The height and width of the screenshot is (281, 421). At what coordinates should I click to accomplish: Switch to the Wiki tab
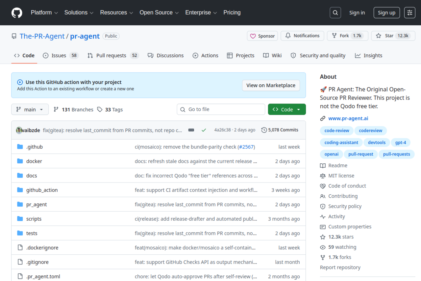coord(272,56)
